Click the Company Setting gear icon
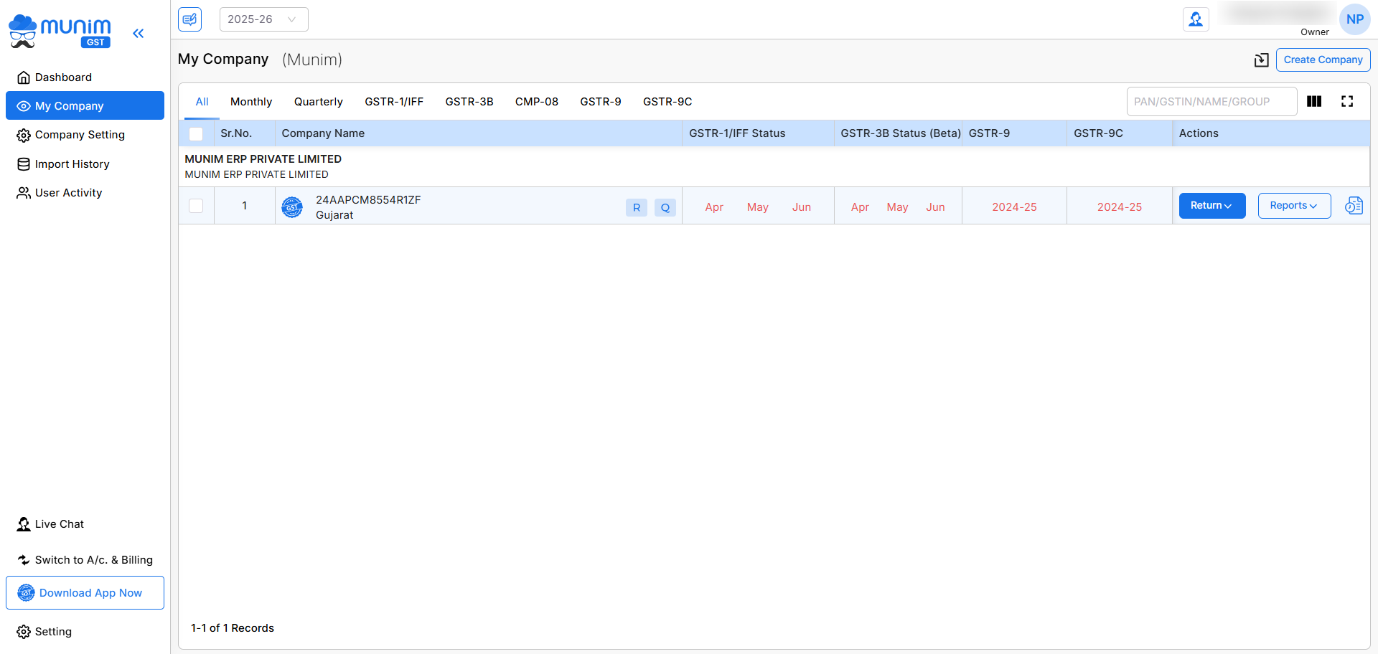The height and width of the screenshot is (654, 1378). click(x=24, y=136)
